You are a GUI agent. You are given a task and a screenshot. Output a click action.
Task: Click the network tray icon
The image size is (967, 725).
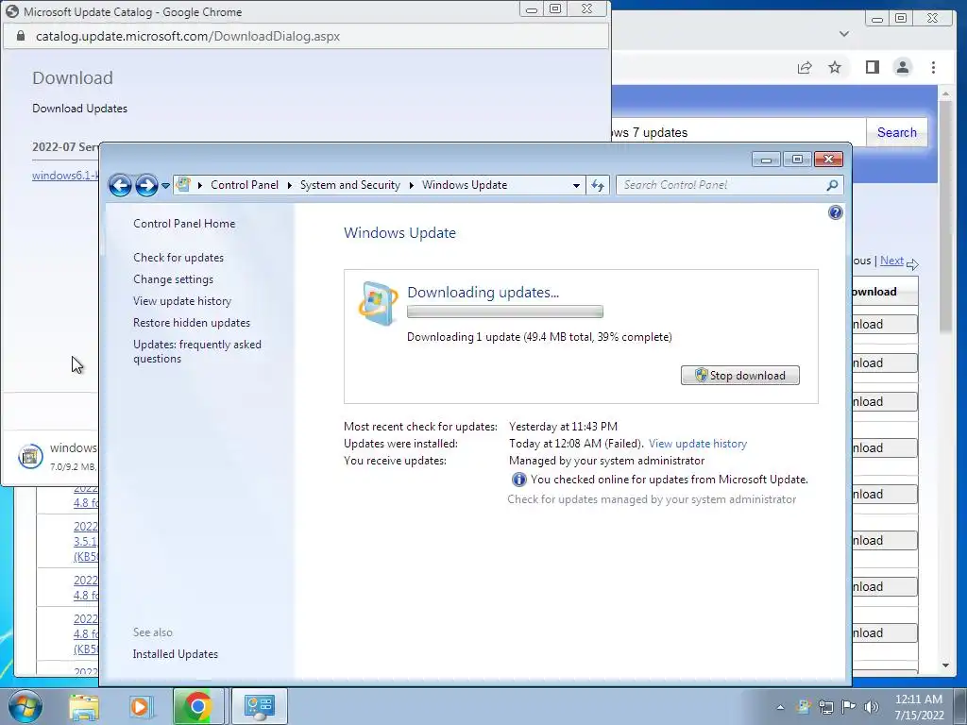pos(825,706)
